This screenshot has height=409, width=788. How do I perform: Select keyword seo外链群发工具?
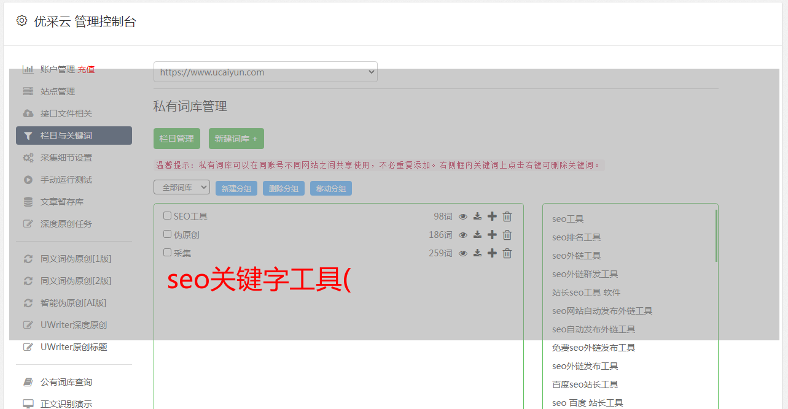(x=585, y=274)
